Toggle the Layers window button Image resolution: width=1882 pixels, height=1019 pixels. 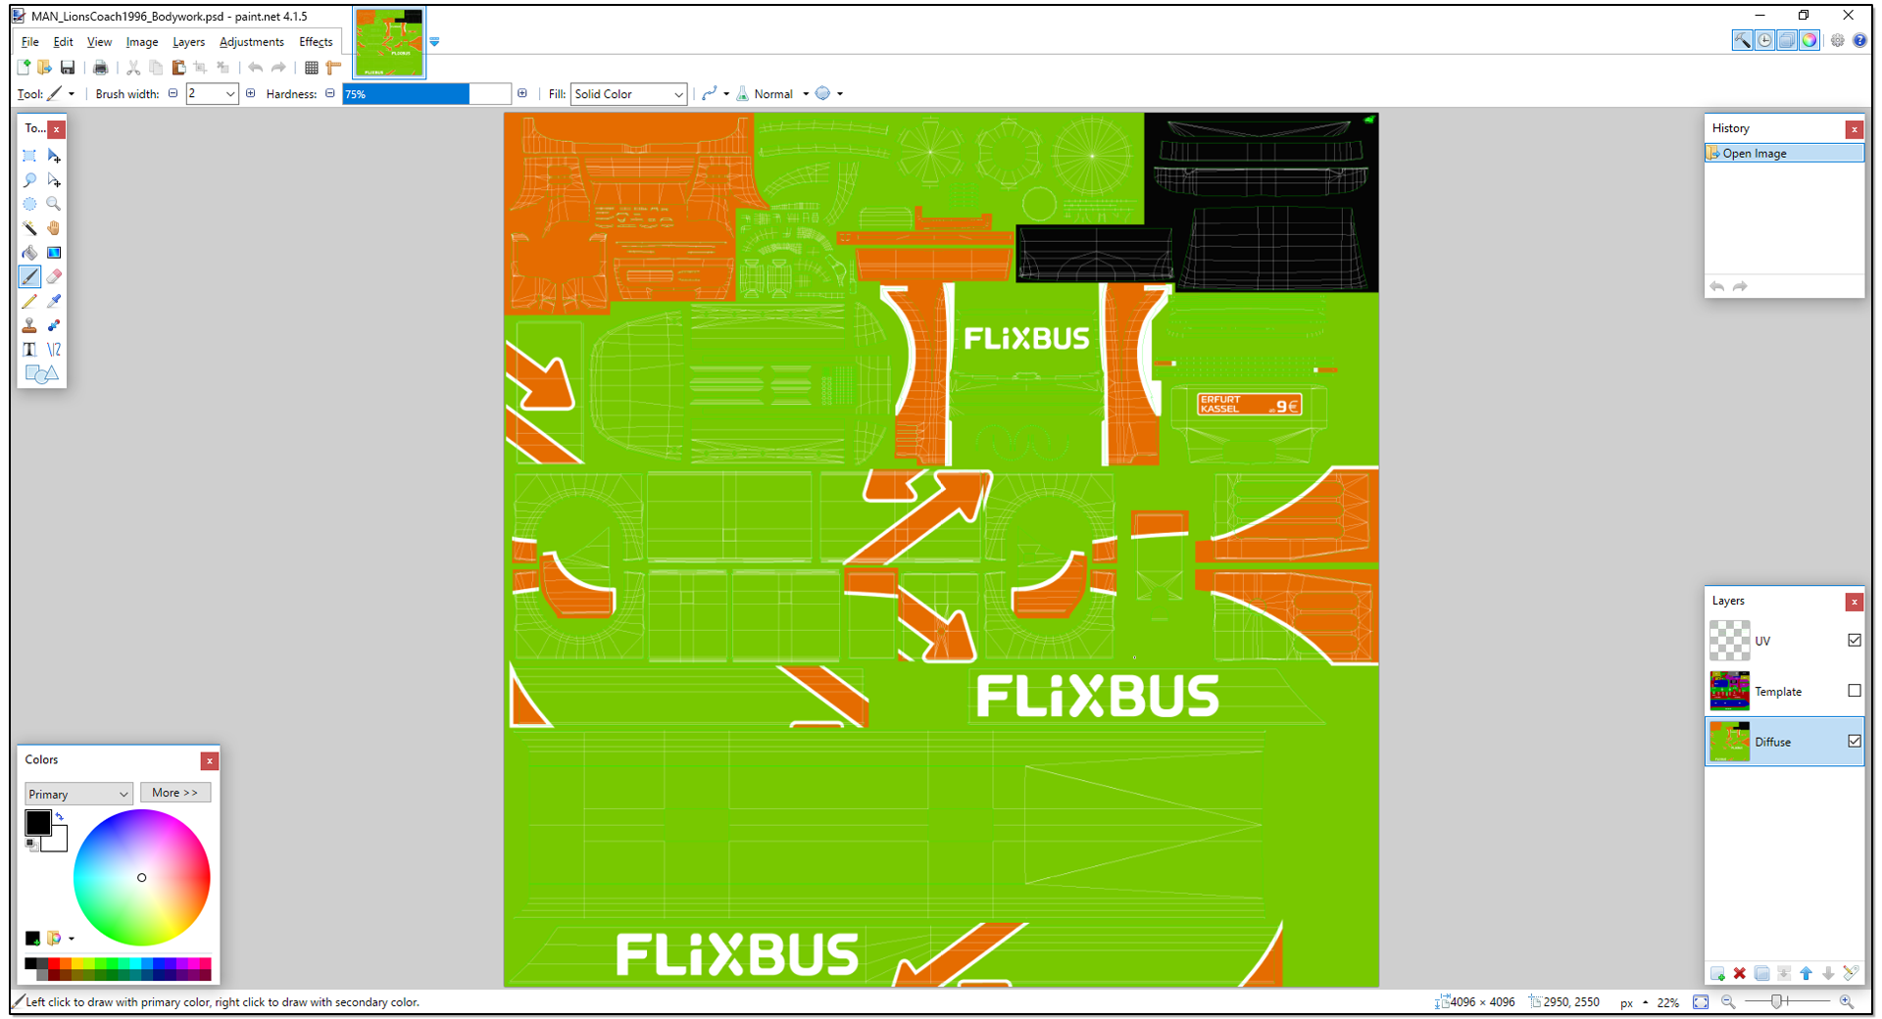coord(1787,40)
